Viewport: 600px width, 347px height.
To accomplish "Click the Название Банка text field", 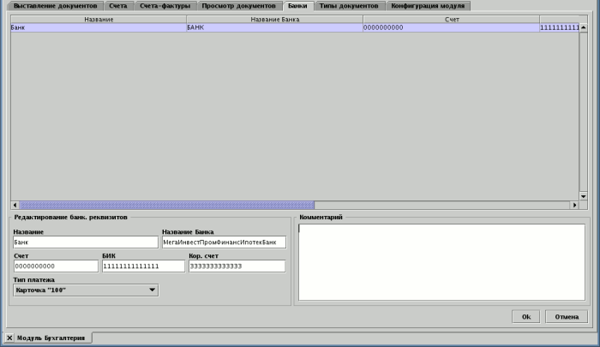I will click(x=223, y=242).
